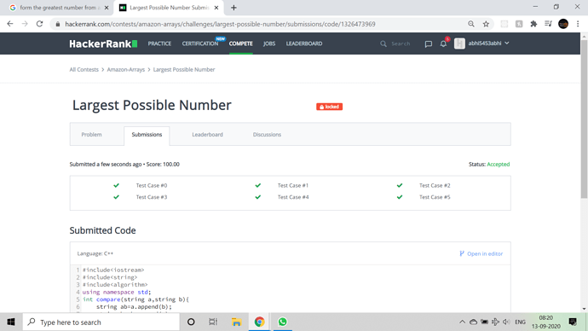
Task: Switch to the challenge Leaderboard tab
Action: [207, 134]
